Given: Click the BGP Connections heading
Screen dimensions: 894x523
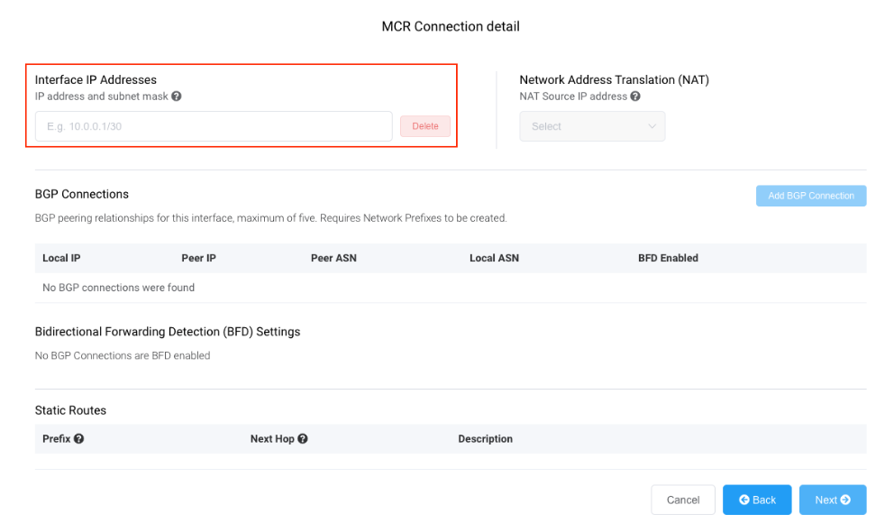Looking at the screenshot, I should tap(81, 194).
